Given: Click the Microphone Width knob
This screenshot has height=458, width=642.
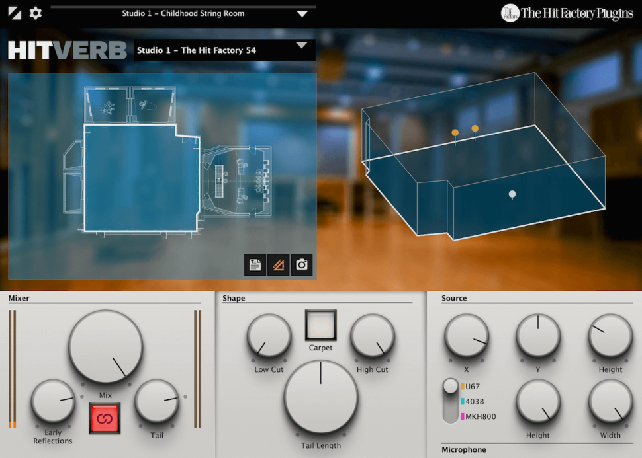Looking at the screenshot, I should click(x=610, y=402).
